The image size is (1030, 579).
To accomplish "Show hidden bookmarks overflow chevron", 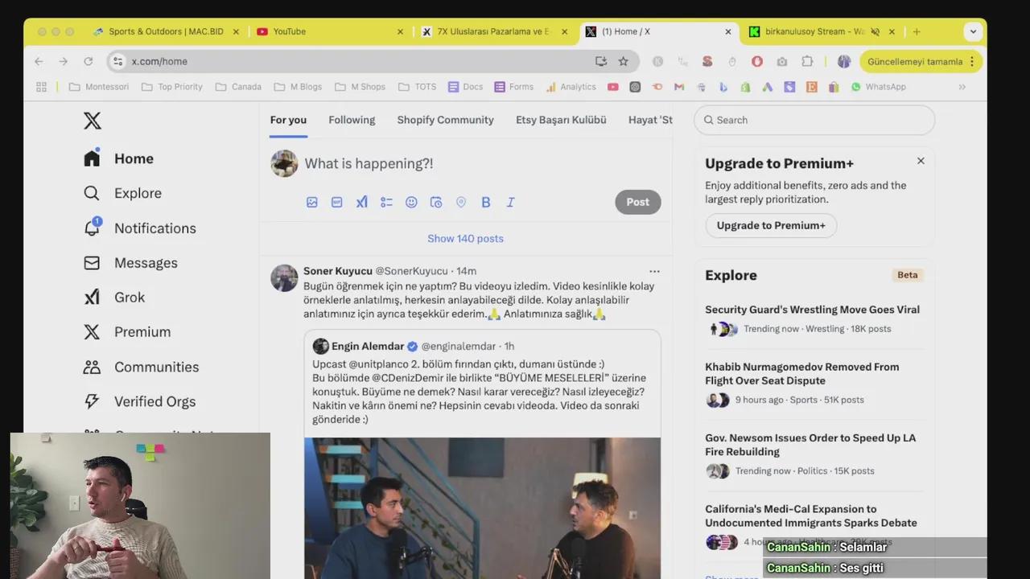I will (x=962, y=87).
